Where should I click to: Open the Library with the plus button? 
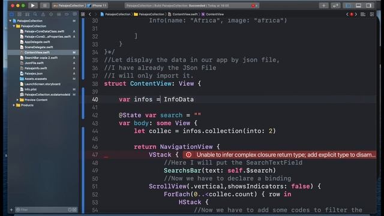pyautogui.click(x=324, y=5)
